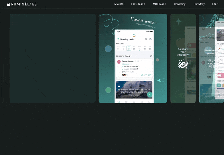The image size is (224, 155).
Task: Select date 26 in the calendar strip
Action: pyautogui.click(x=150, y=48)
